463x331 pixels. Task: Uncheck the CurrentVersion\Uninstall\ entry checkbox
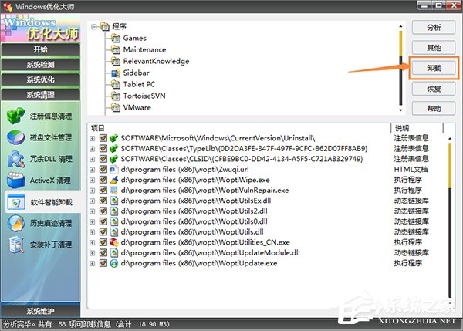pos(103,138)
